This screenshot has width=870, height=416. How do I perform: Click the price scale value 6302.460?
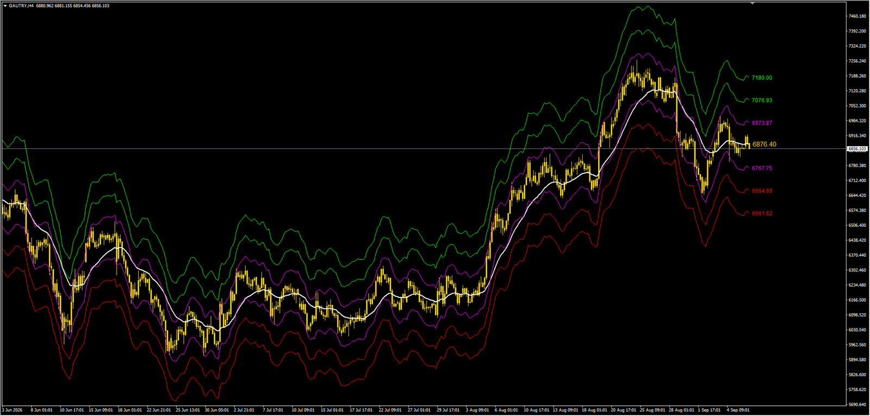pos(857,270)
